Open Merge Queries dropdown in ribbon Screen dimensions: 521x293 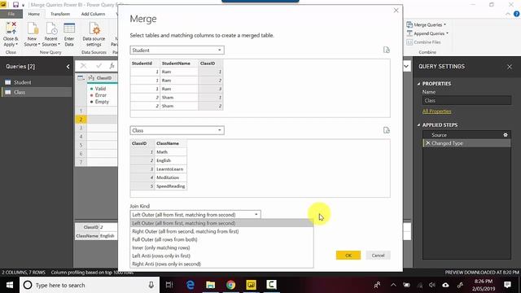(427, 25)
